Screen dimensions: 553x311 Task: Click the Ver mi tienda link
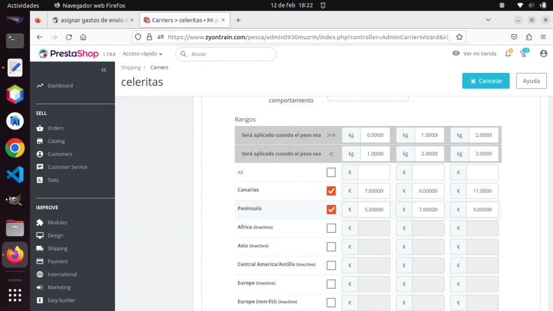474,54
